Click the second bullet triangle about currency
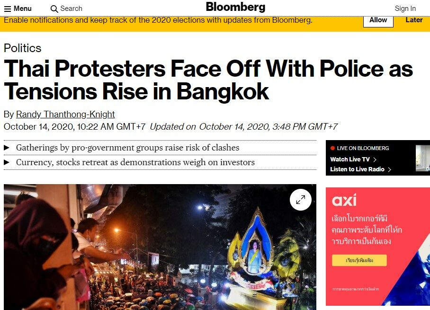The image size is (430, 310). coord(7,162)
